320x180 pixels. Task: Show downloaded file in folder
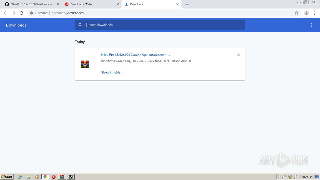[111, 72]
